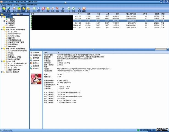Click the task list horizontal scrollbar thumb
This screenshot has height=132, width=169.
point(161,49)
